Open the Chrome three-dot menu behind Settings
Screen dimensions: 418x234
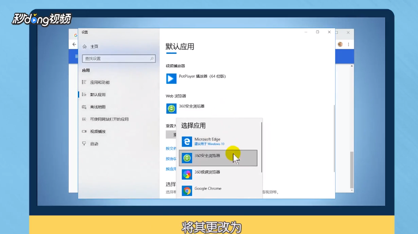coord(348,45)
